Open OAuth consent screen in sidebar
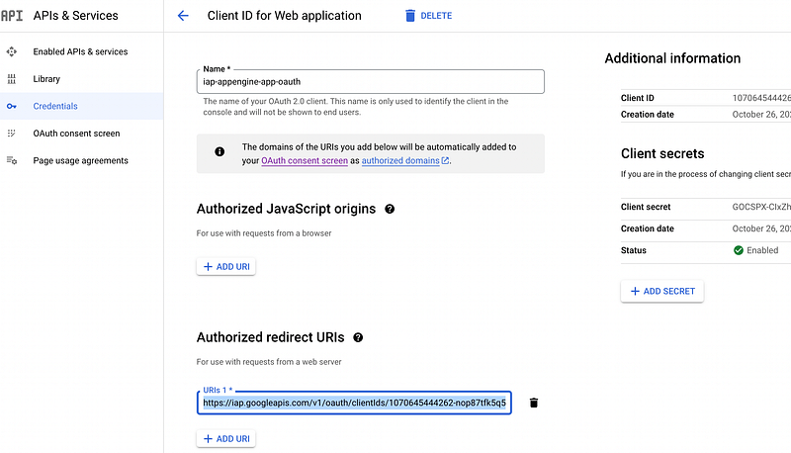 tap(77, 134)
